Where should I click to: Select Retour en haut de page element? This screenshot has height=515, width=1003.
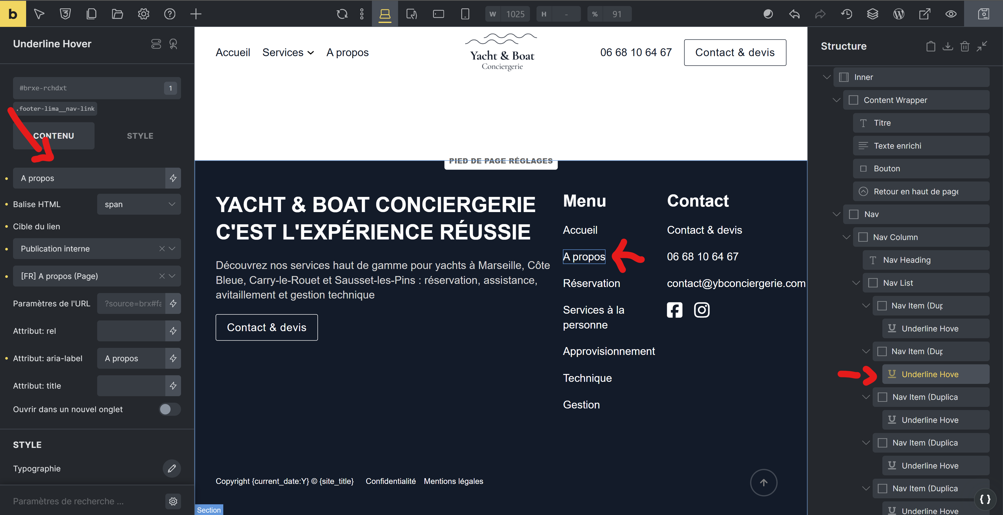click(x=921, y=191)
